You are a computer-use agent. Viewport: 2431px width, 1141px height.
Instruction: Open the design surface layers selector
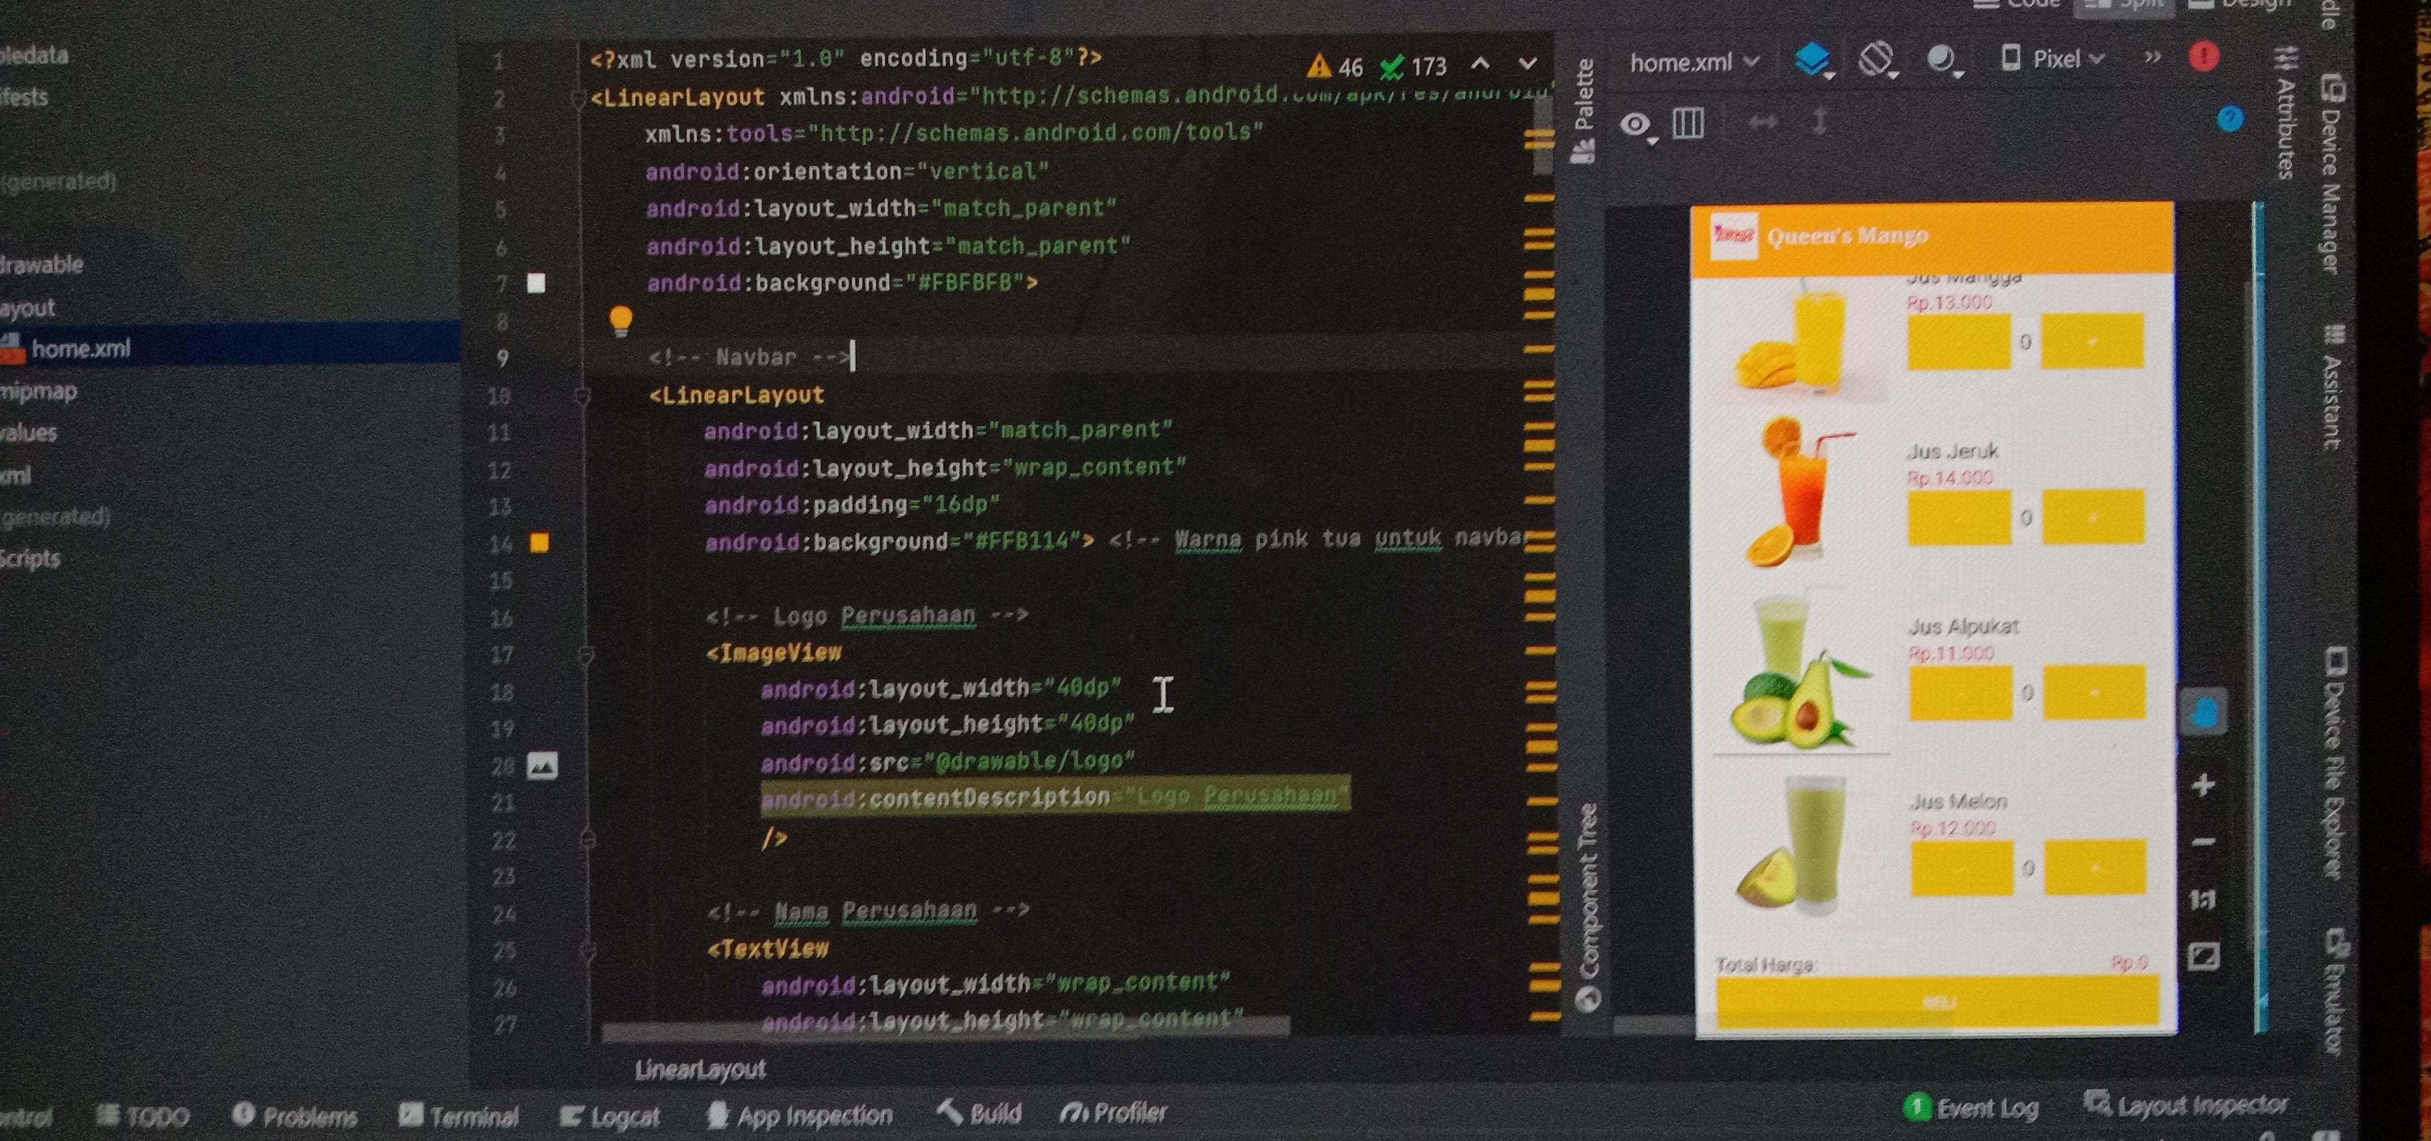1812,60
